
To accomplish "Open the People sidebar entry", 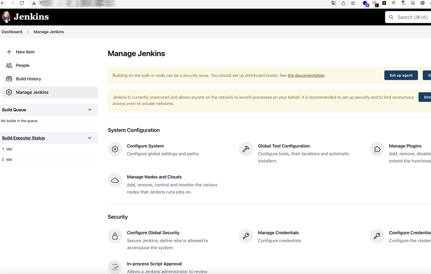I will (x=50, y=65).
